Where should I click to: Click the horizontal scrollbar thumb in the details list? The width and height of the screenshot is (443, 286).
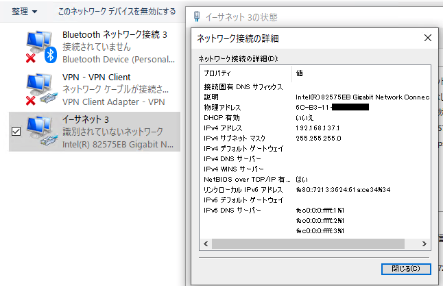[x=308, y=244]
